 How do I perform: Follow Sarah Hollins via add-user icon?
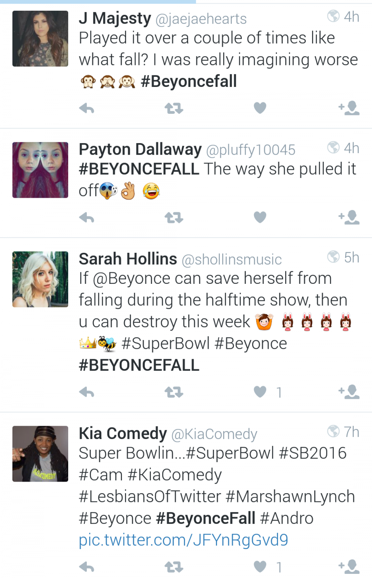tap(349, 392)
